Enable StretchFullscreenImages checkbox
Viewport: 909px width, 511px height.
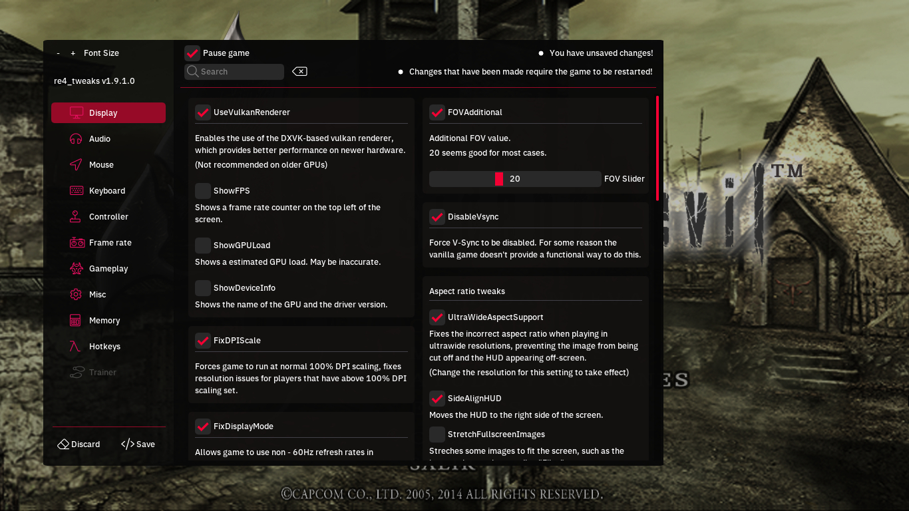[x=437, y=434]
